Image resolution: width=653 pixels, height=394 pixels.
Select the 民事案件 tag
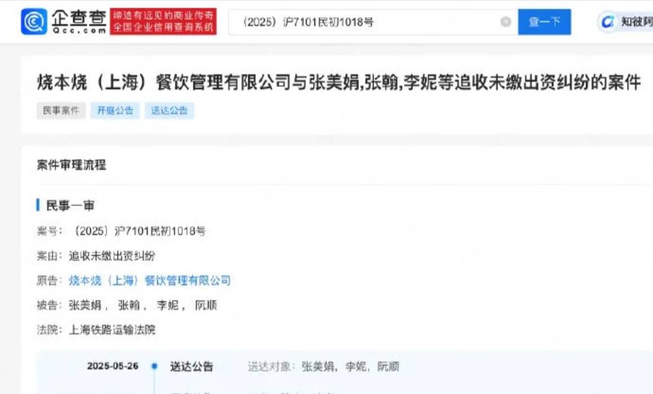tap(61, 110)
